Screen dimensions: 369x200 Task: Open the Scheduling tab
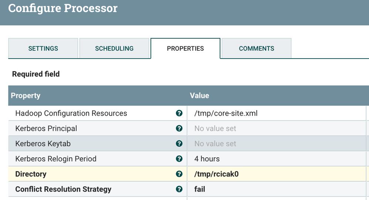click(114, 49)
